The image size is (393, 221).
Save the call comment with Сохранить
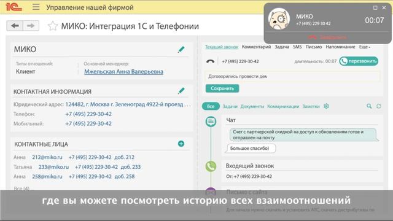coord(222,88)
